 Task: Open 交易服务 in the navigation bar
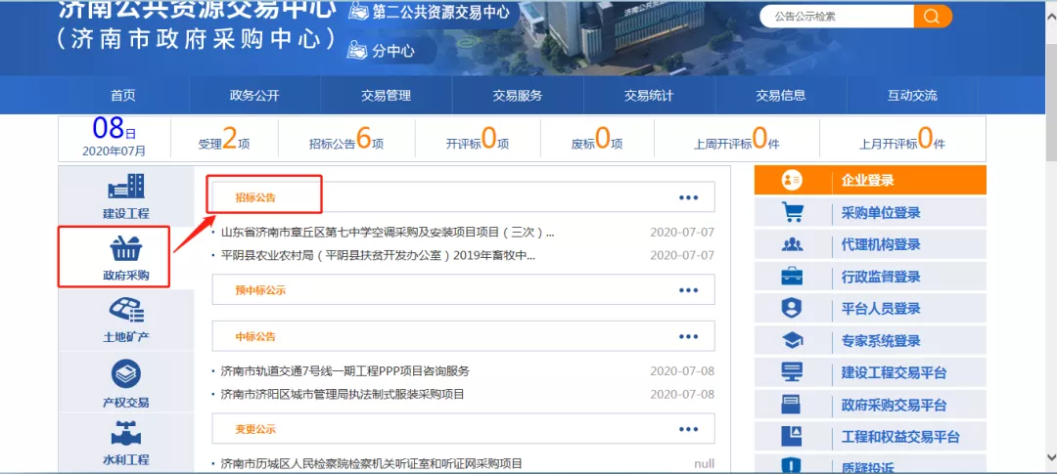point(518,95)
